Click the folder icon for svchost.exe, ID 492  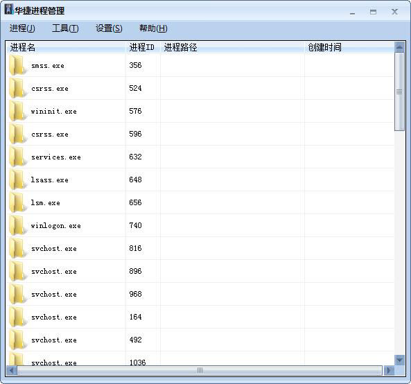(18, 340)
